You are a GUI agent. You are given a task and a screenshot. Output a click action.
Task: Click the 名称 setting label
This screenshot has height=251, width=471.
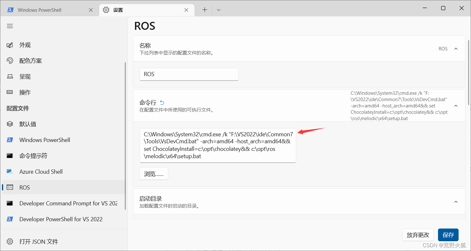tap(145, 46)
